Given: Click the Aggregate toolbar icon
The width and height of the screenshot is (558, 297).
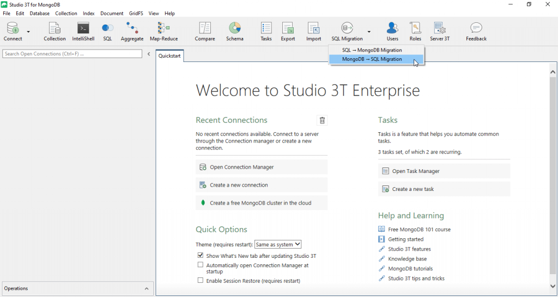Looking at the screenshot, I should [132, 32].
